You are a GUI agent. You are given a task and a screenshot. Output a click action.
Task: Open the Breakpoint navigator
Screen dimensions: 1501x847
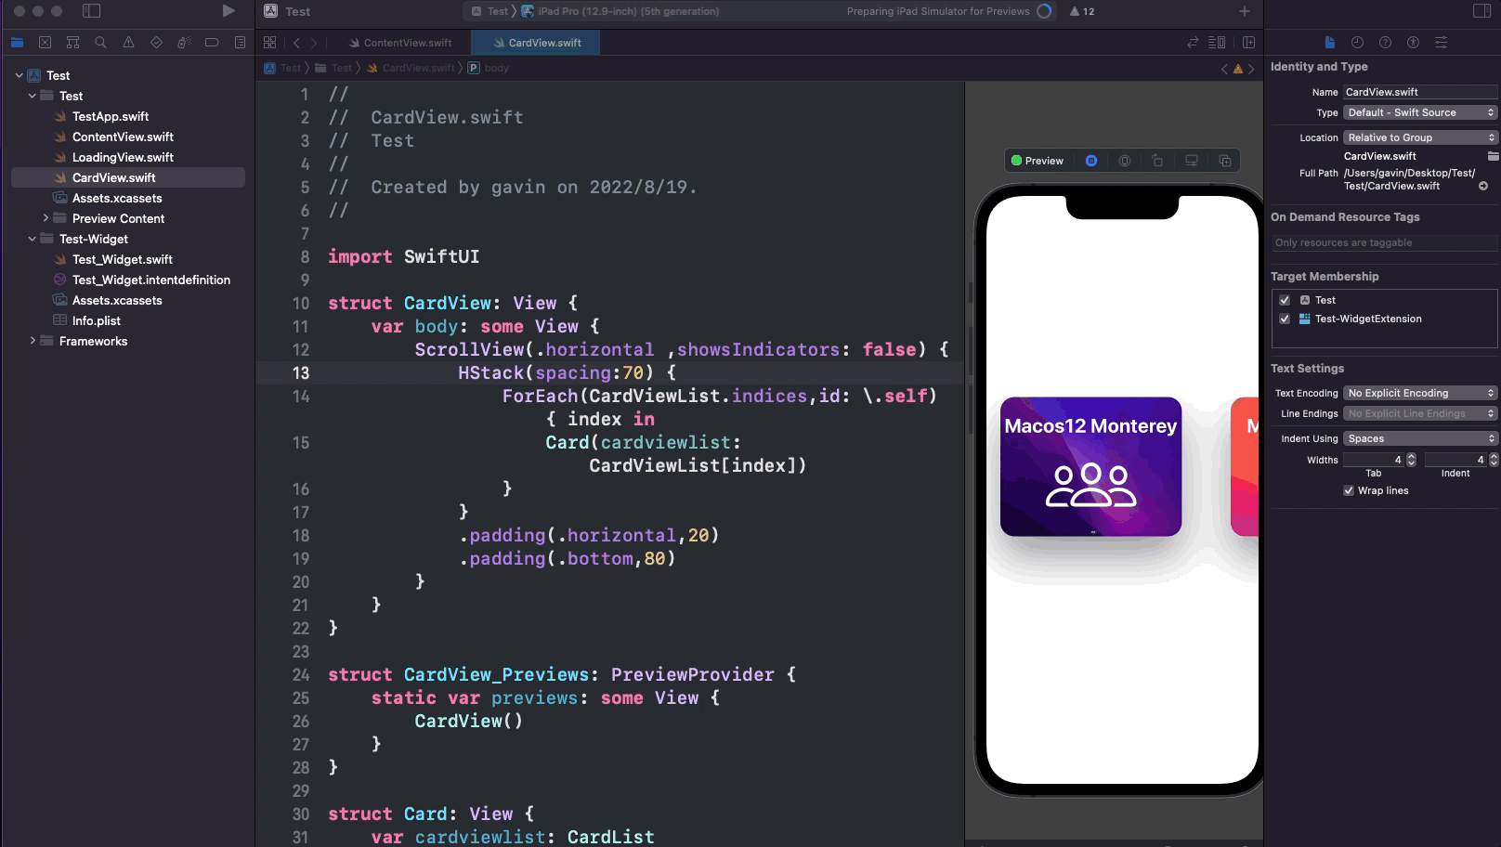tap(212, 43)
